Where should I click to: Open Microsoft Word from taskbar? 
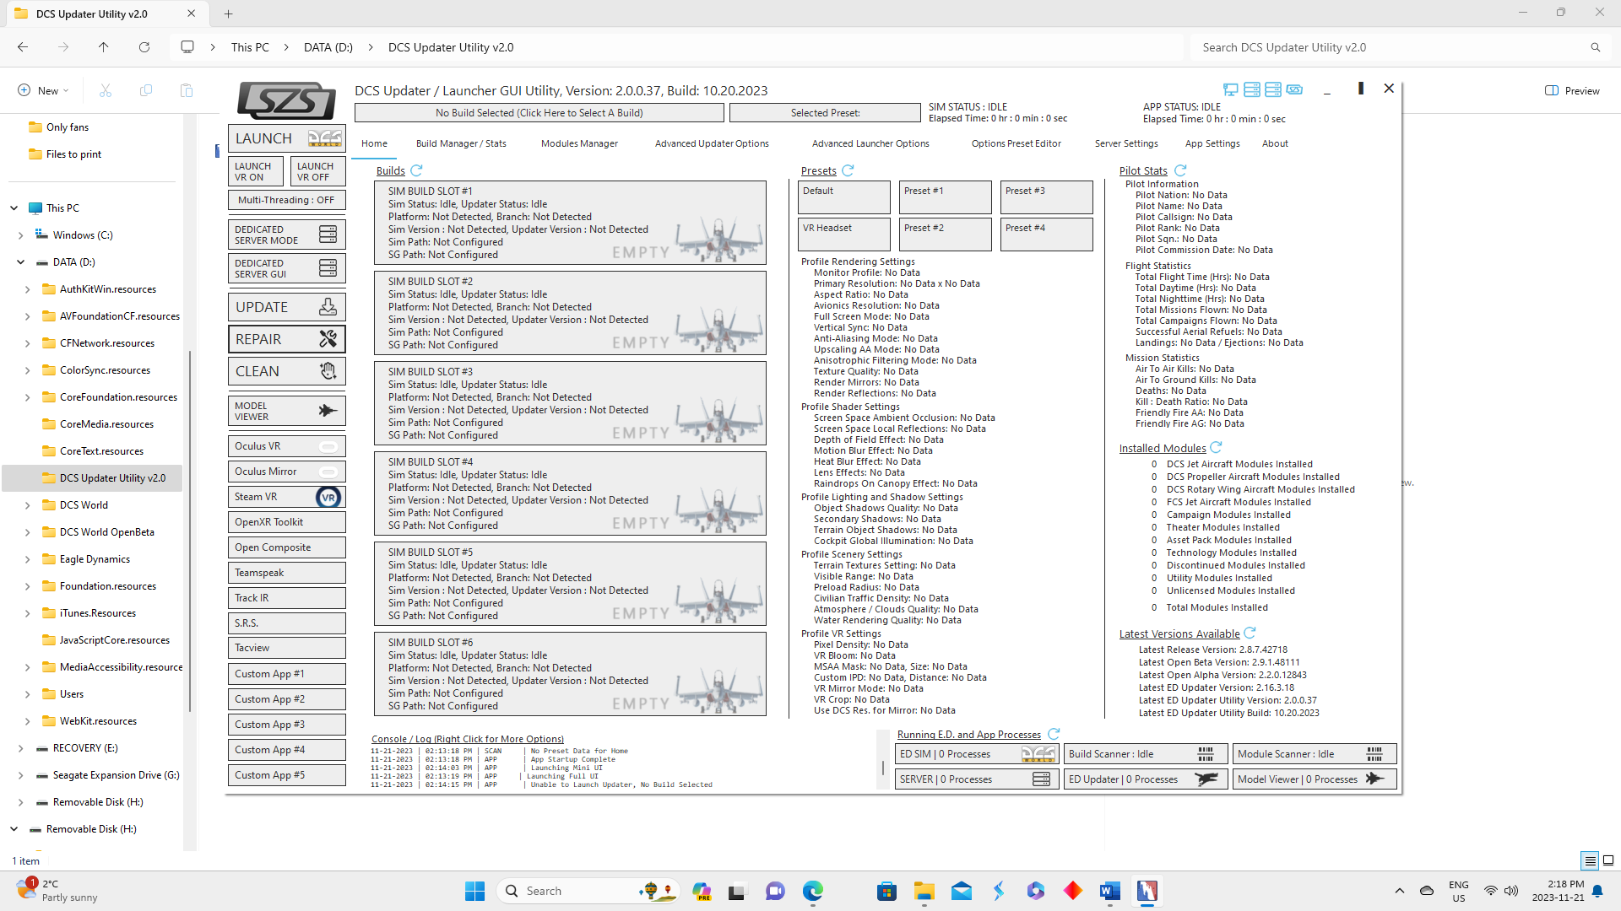point(1109,891)
